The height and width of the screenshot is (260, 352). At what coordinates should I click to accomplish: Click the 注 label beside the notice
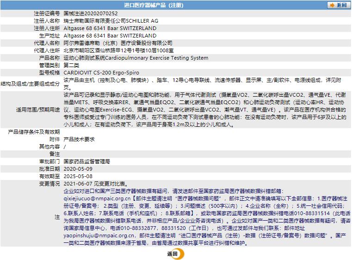point(57,217)
